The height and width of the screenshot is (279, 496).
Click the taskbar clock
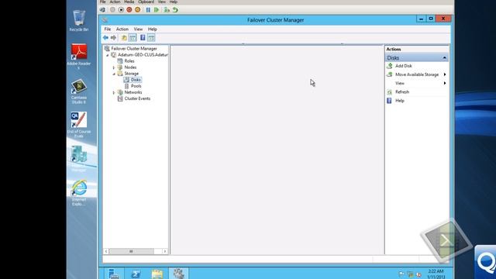[436, 274]
